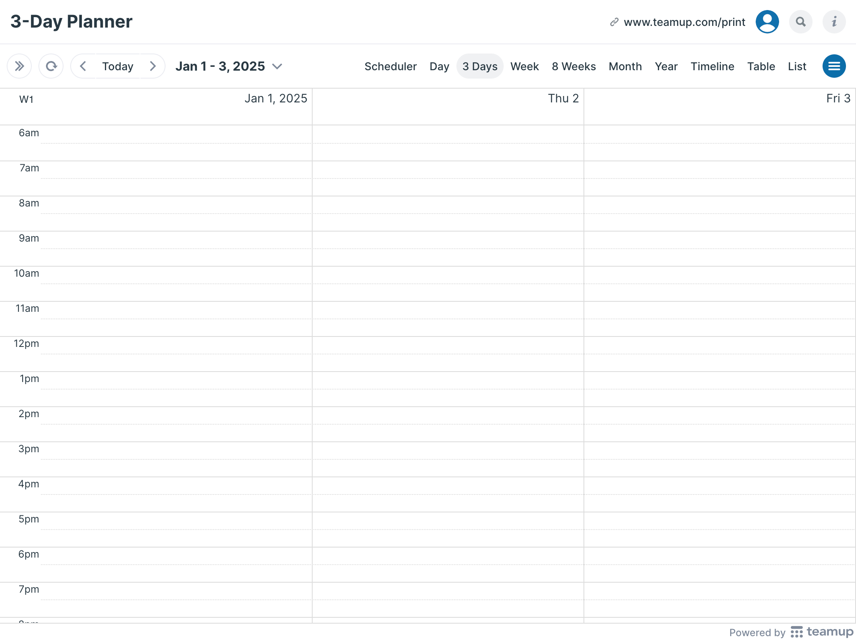Switch to the Table view
Viewport: 856px width, 642px height.
coord(761,66)
